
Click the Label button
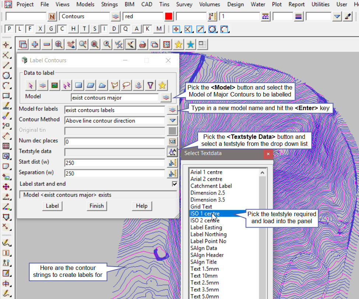[x=52, y=206]
